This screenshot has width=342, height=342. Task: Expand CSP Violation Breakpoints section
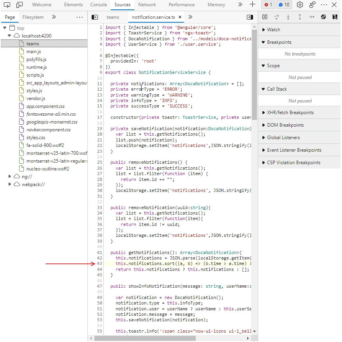click(x=299, y=163)
